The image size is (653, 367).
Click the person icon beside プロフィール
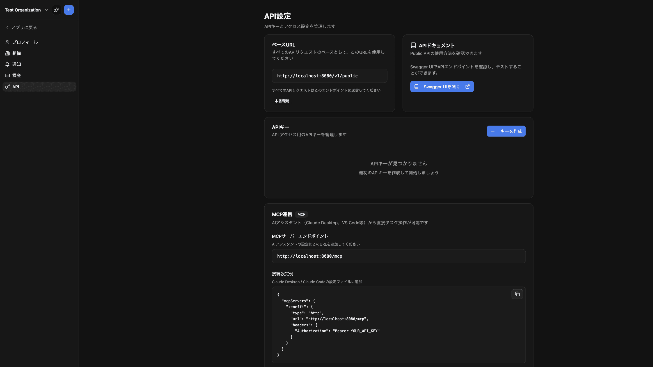click(x=7, y=42)
